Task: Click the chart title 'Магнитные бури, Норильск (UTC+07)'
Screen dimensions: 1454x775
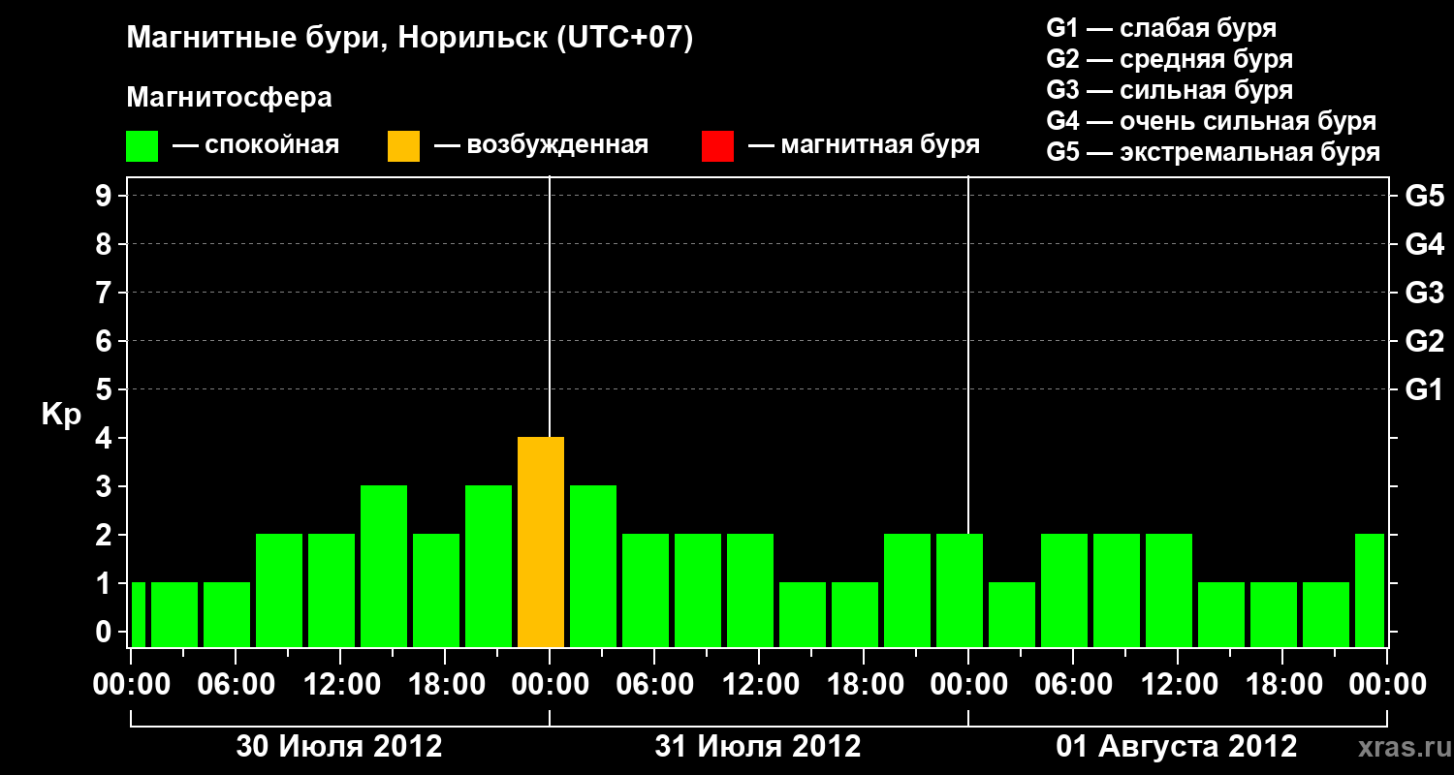Action: (x=410, y=39)
